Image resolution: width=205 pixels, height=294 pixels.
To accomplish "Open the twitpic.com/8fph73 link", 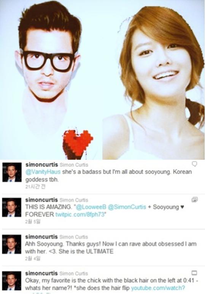I will 80,214.
